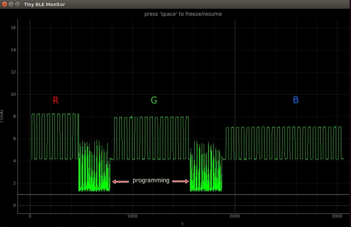This screenshot has width=351, height=227.
Task: Close the Tiny BLE Monitor window
Action: 4,4
